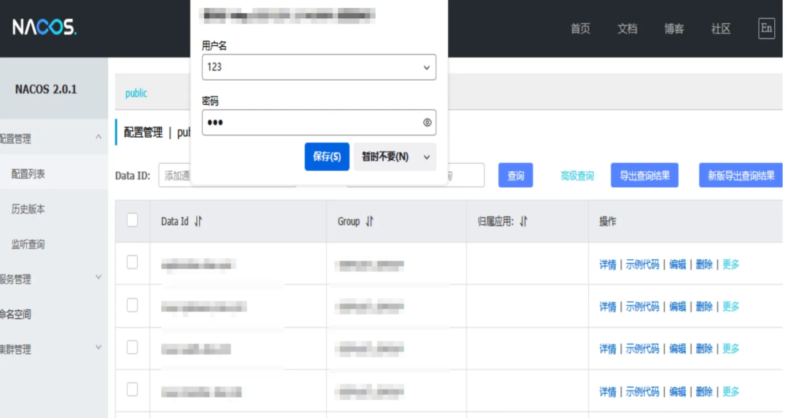Image resolution: width=788 pixels, height=418 pixels.
Task: Open 历史版本 in sidebar
Action: coord(28,209)
